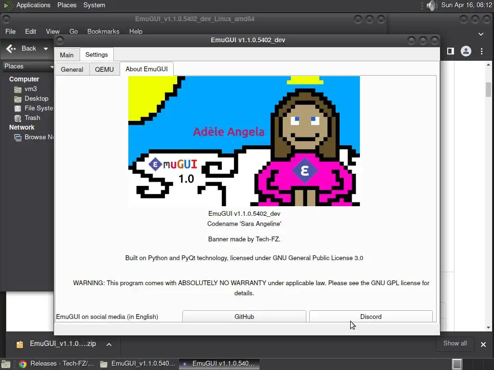This screenshot has height=370, width=494.
Task: Open the Edit menu in file manager
Action: point(30,31)
